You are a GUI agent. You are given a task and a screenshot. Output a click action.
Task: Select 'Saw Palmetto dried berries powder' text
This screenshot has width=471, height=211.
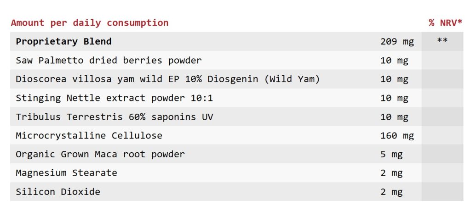[109, 60]
